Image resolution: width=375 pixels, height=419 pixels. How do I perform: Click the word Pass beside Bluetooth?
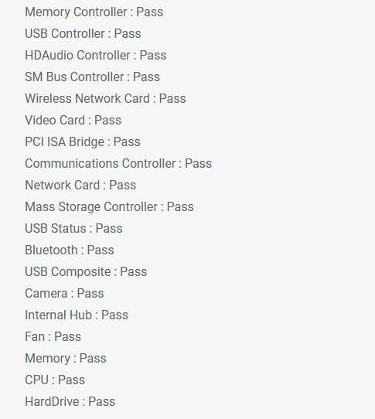(x=101, y=250)
